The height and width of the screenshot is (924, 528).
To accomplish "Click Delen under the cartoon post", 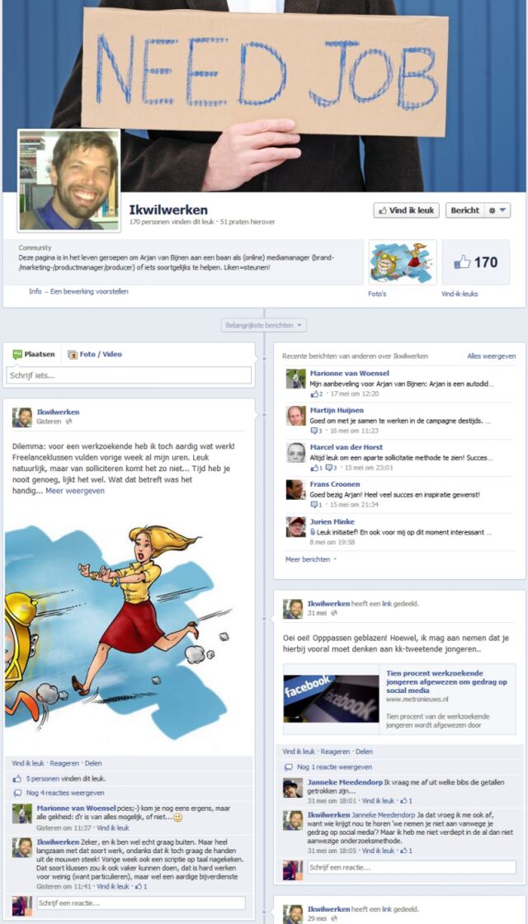I will point(93,763).
